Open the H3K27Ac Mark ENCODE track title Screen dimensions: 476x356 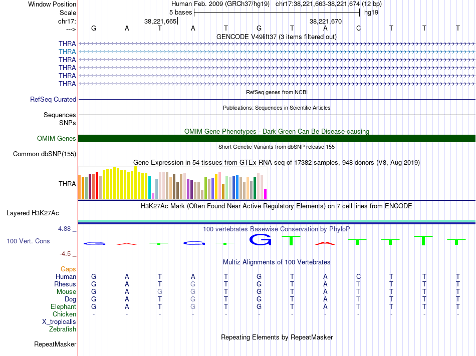276,206
